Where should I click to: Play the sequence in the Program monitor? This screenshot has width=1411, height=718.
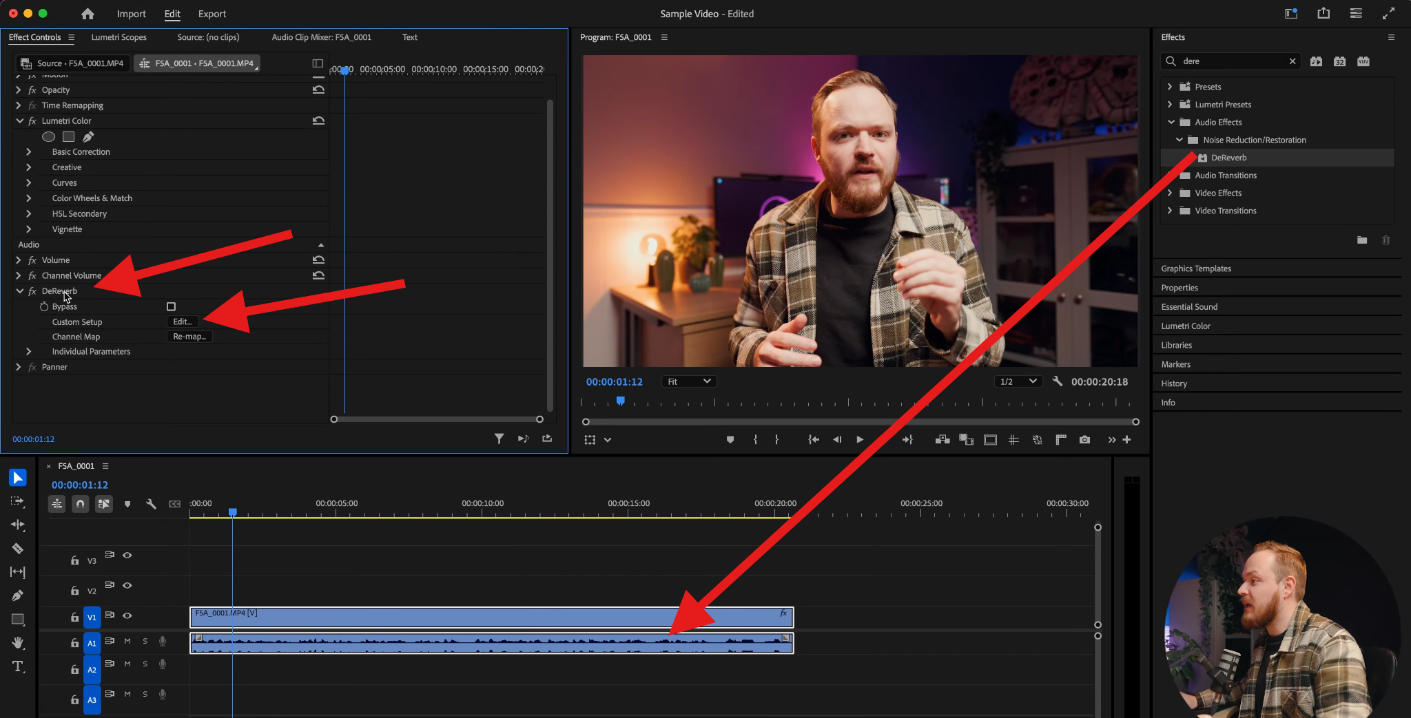[x=858, y=439]
